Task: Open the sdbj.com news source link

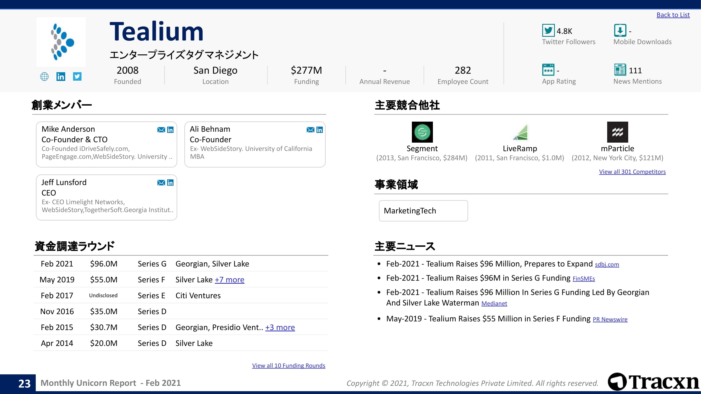Action: click(607, 265)
